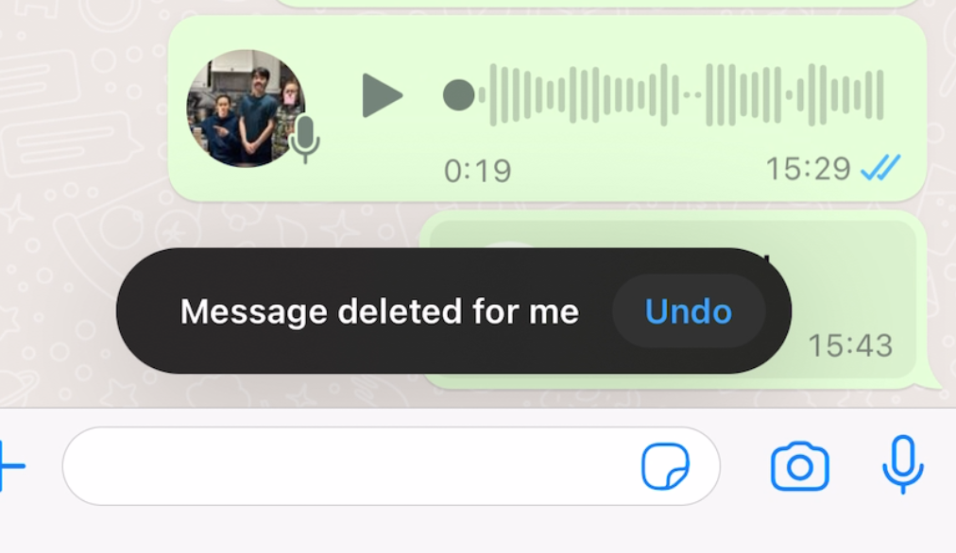Click the green mic badge on avatar

(304, 139)
